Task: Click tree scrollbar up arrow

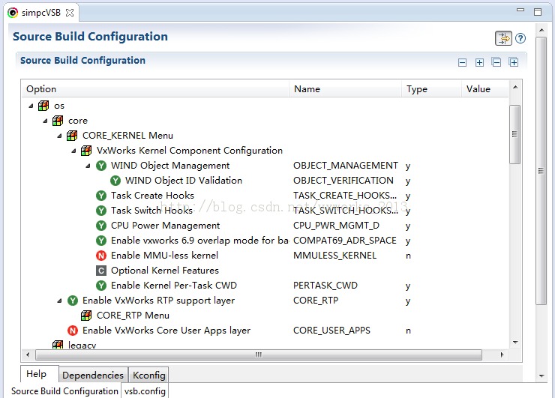Action: 515,87
